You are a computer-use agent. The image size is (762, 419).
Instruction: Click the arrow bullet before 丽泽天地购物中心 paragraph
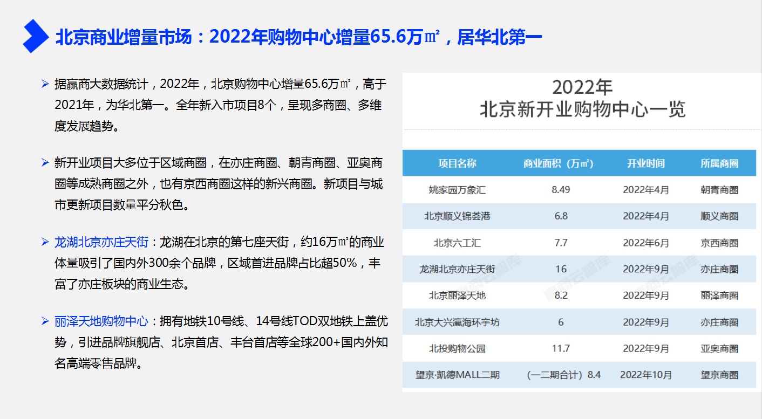[45, 321]
